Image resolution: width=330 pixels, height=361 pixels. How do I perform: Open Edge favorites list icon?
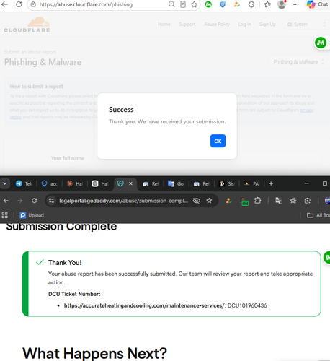coord(267,4)
